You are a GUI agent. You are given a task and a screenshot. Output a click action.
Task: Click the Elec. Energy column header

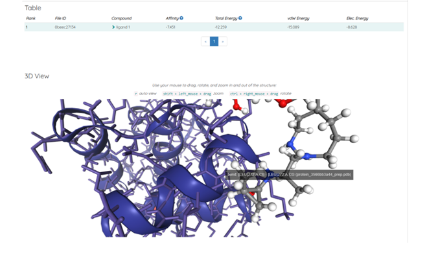tap(358, 18)
